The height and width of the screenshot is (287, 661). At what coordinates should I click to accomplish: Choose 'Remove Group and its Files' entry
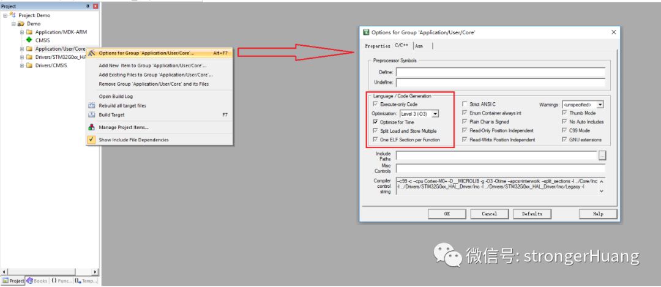coord(159,84)
